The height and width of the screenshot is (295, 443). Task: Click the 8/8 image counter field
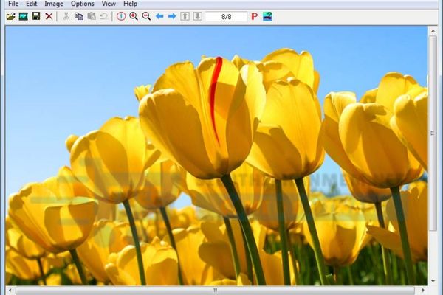pyautogui.click(x=226, y=17)
